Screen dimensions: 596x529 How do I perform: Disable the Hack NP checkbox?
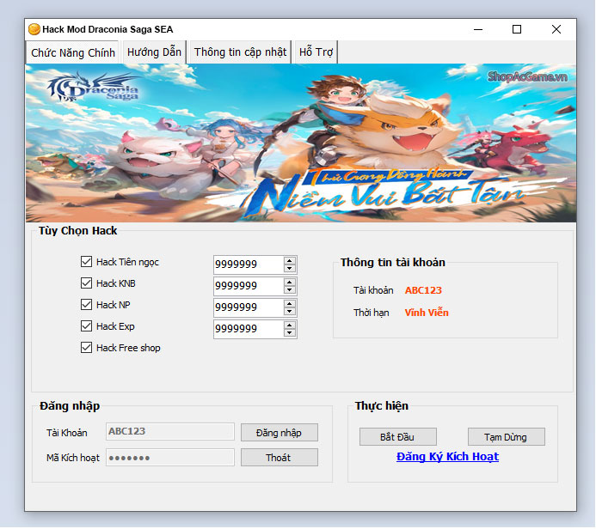[86, 304]
